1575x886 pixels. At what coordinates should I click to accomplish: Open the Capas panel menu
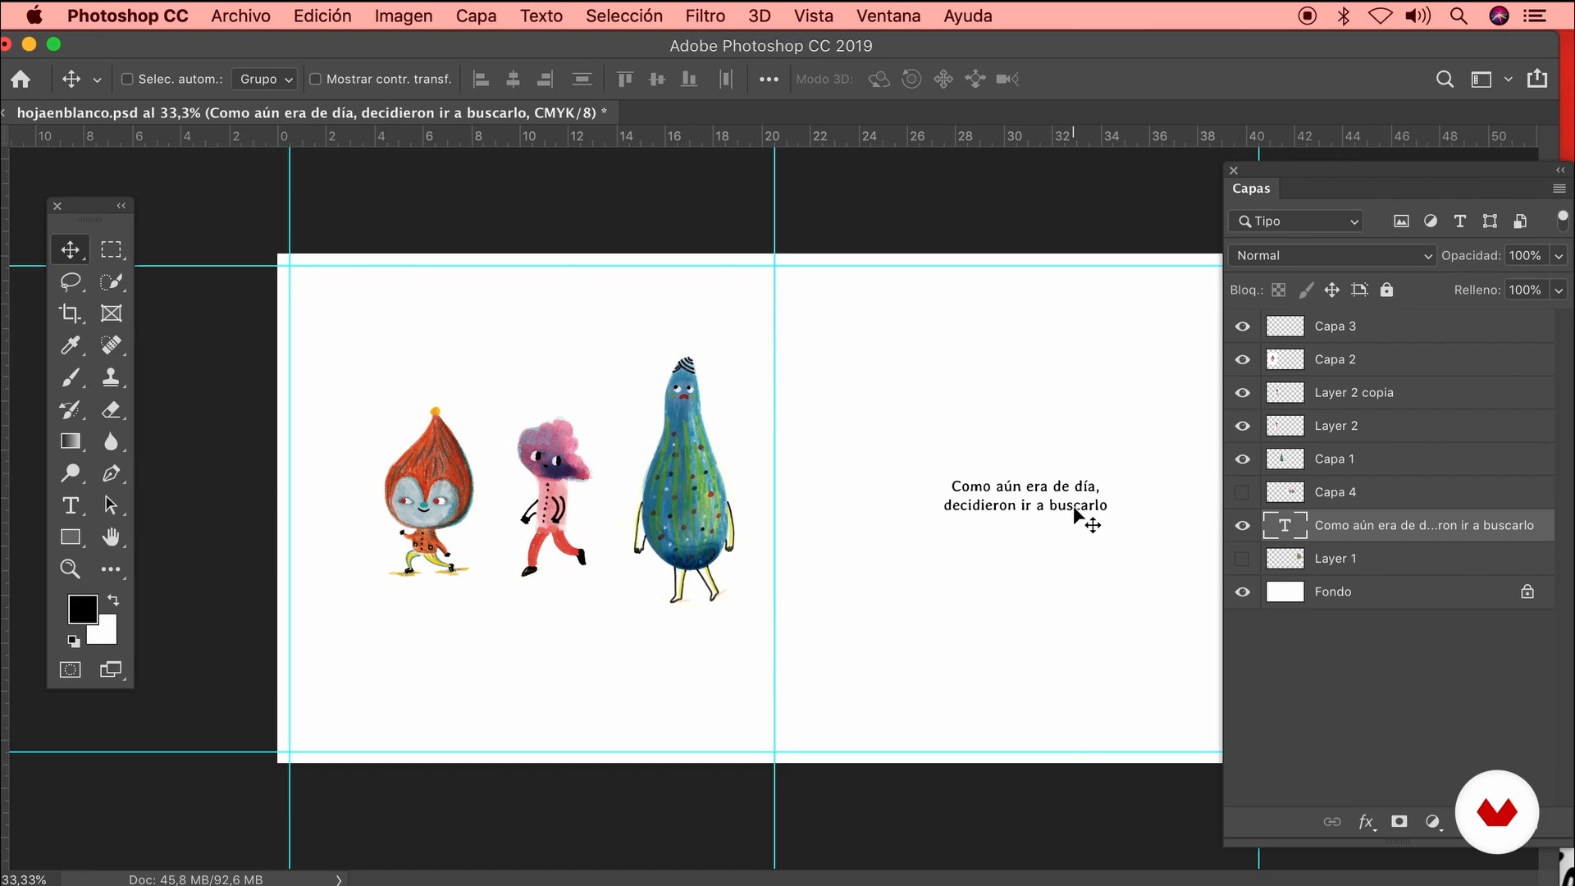pyautogui.click(x=1559, y=189)
